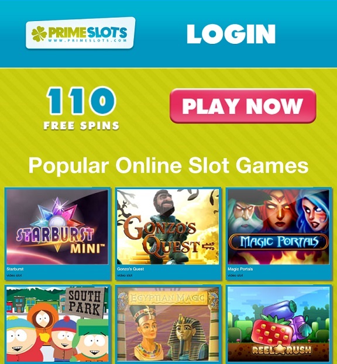The width and height of the screenshot is (337, 364).
Task: Click the PrimeSlots clover logo
Action: tap(80, 33)
